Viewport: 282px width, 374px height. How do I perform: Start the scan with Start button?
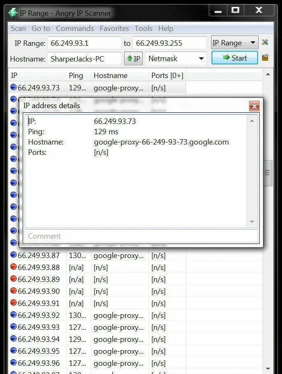click(x=235, y=58)
